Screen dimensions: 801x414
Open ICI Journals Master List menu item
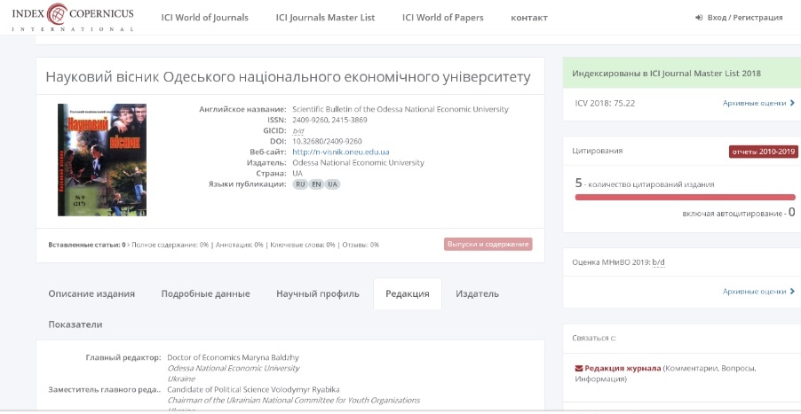click(325, 18)
